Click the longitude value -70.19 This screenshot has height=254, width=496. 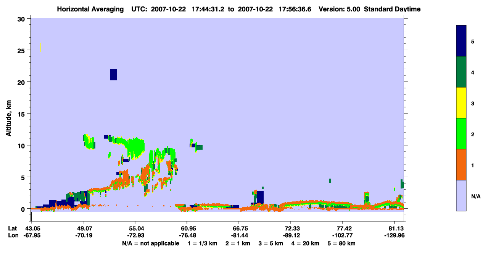pyautogui.click(x=83, y=235)
